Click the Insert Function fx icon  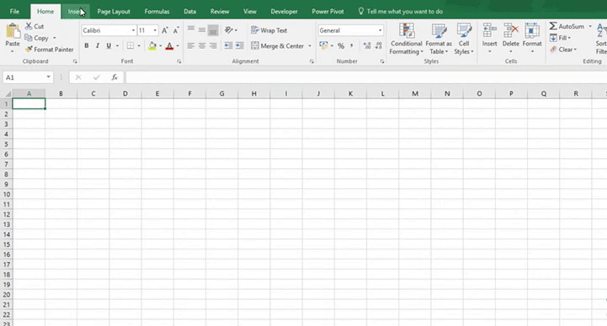coord(114,77)
